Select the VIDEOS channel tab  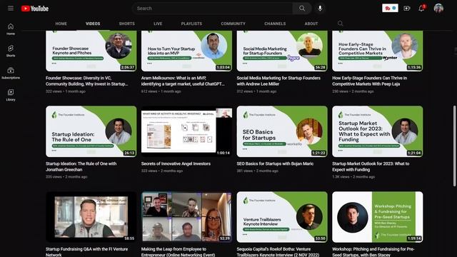[x=93, y=24]
